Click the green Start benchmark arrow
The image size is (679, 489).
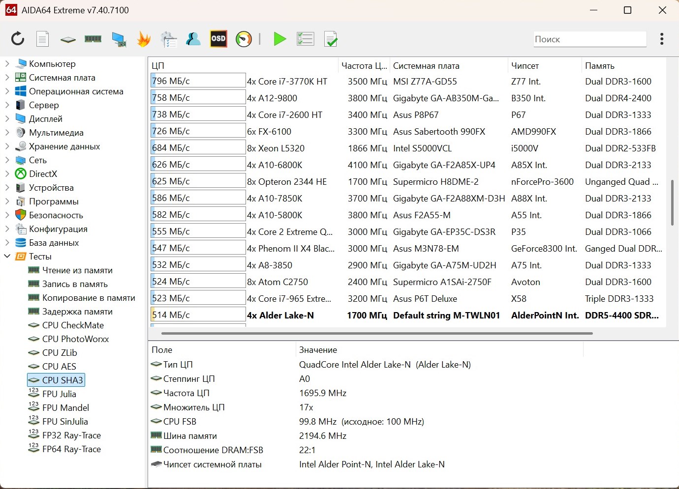click(279, 39)
